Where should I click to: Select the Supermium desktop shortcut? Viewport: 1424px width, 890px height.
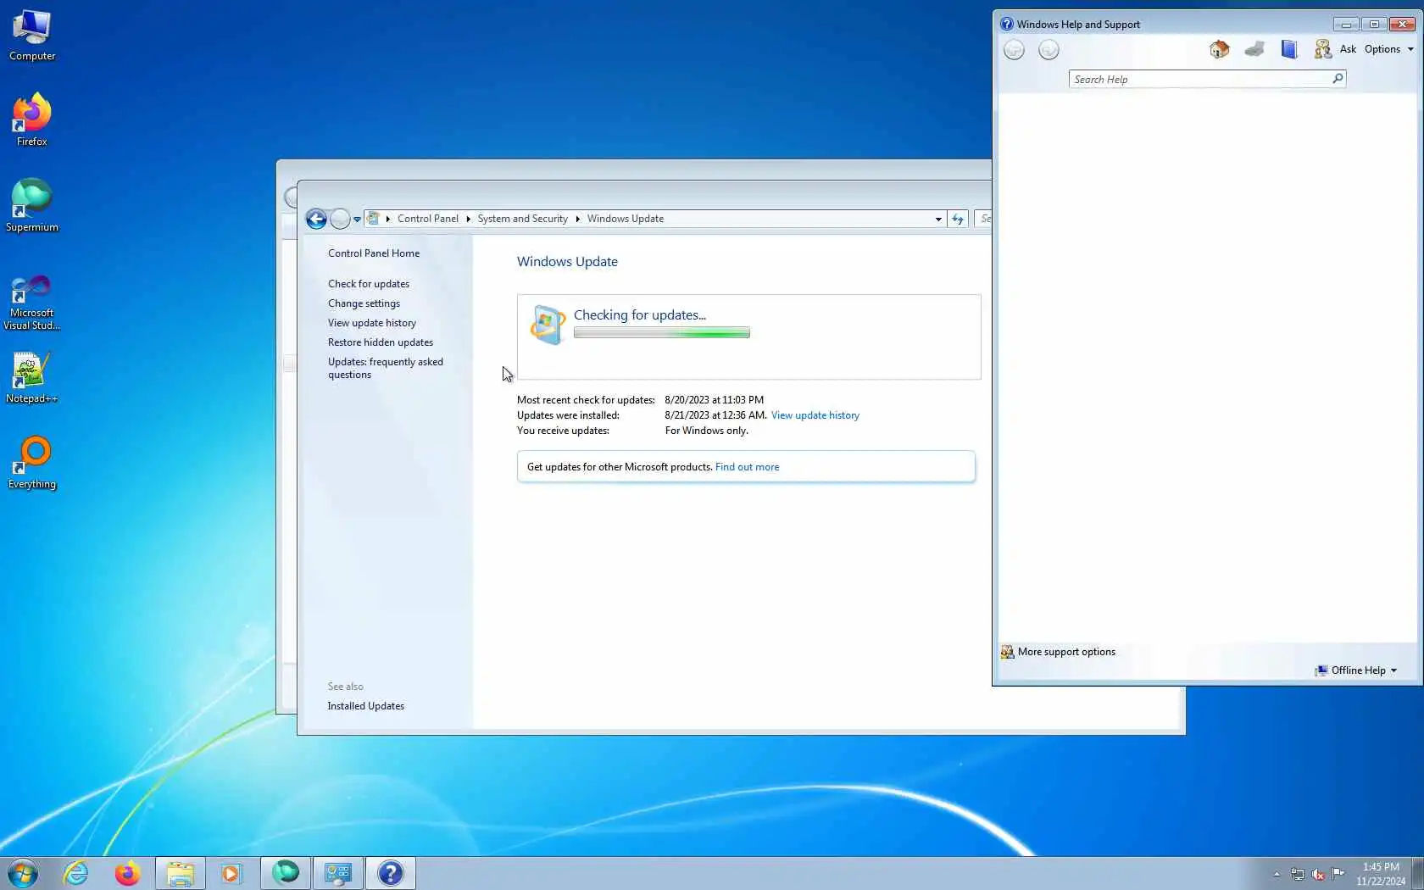tap(32, 206)
